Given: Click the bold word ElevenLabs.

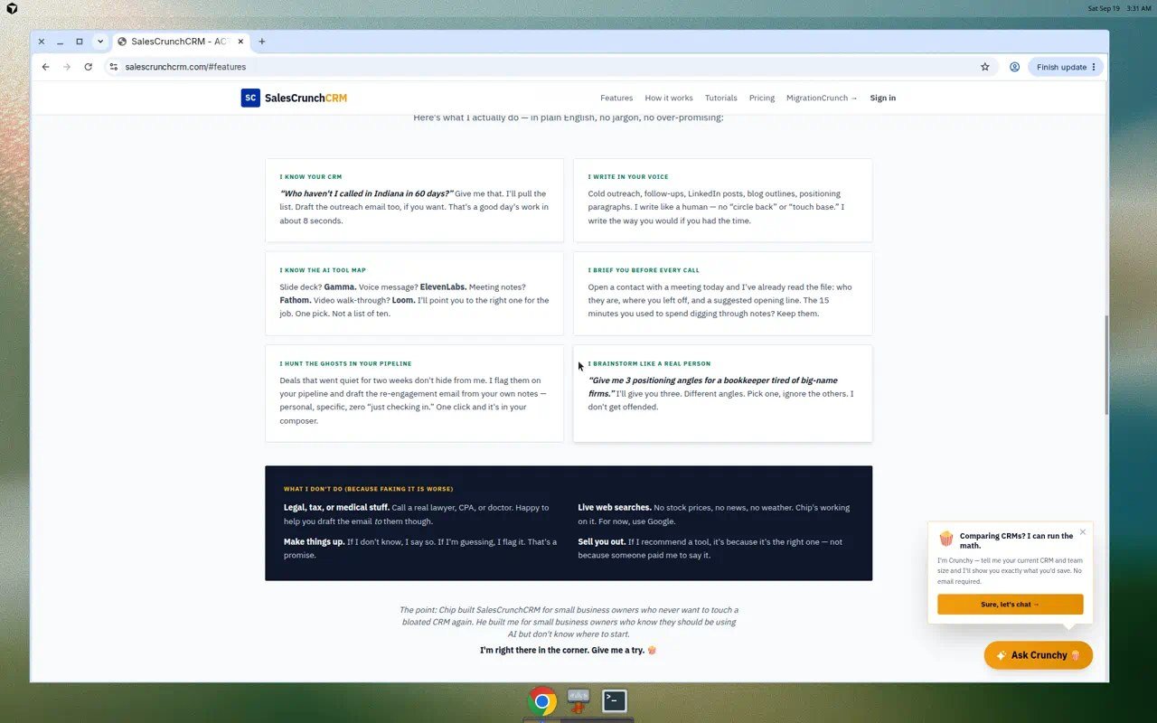Looking at the screenshot, I should coord(443,287).
